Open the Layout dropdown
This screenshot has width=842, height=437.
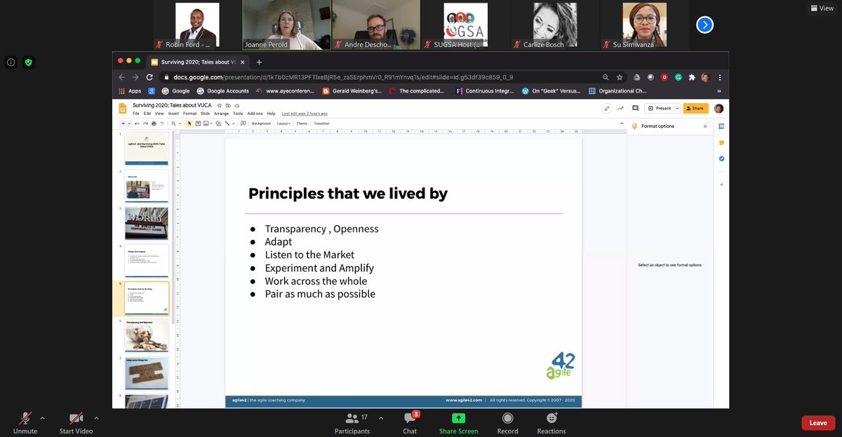click(x=283, y=124)
